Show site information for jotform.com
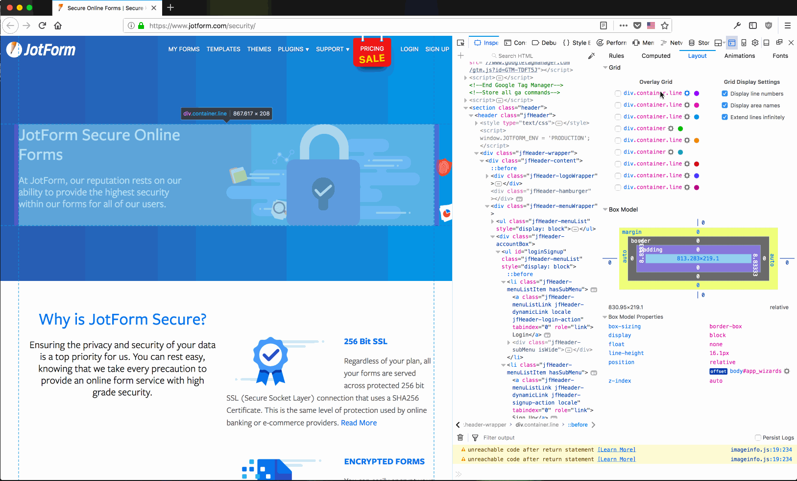Screen dimensions: 797x481 click(x=131, y=25)
